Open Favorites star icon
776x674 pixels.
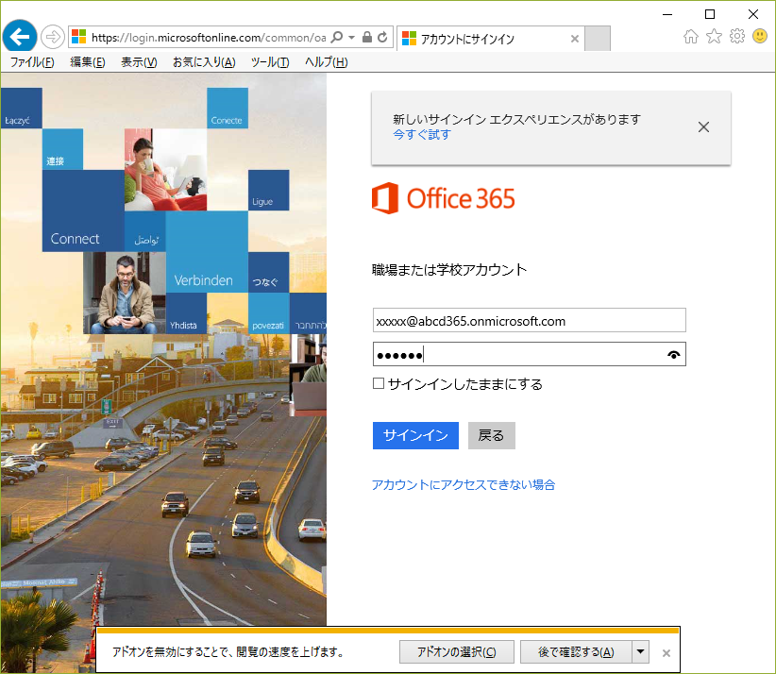click(x=714, y=36)
